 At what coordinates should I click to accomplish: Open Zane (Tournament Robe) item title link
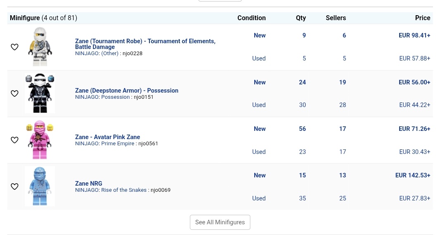[145, 44]
